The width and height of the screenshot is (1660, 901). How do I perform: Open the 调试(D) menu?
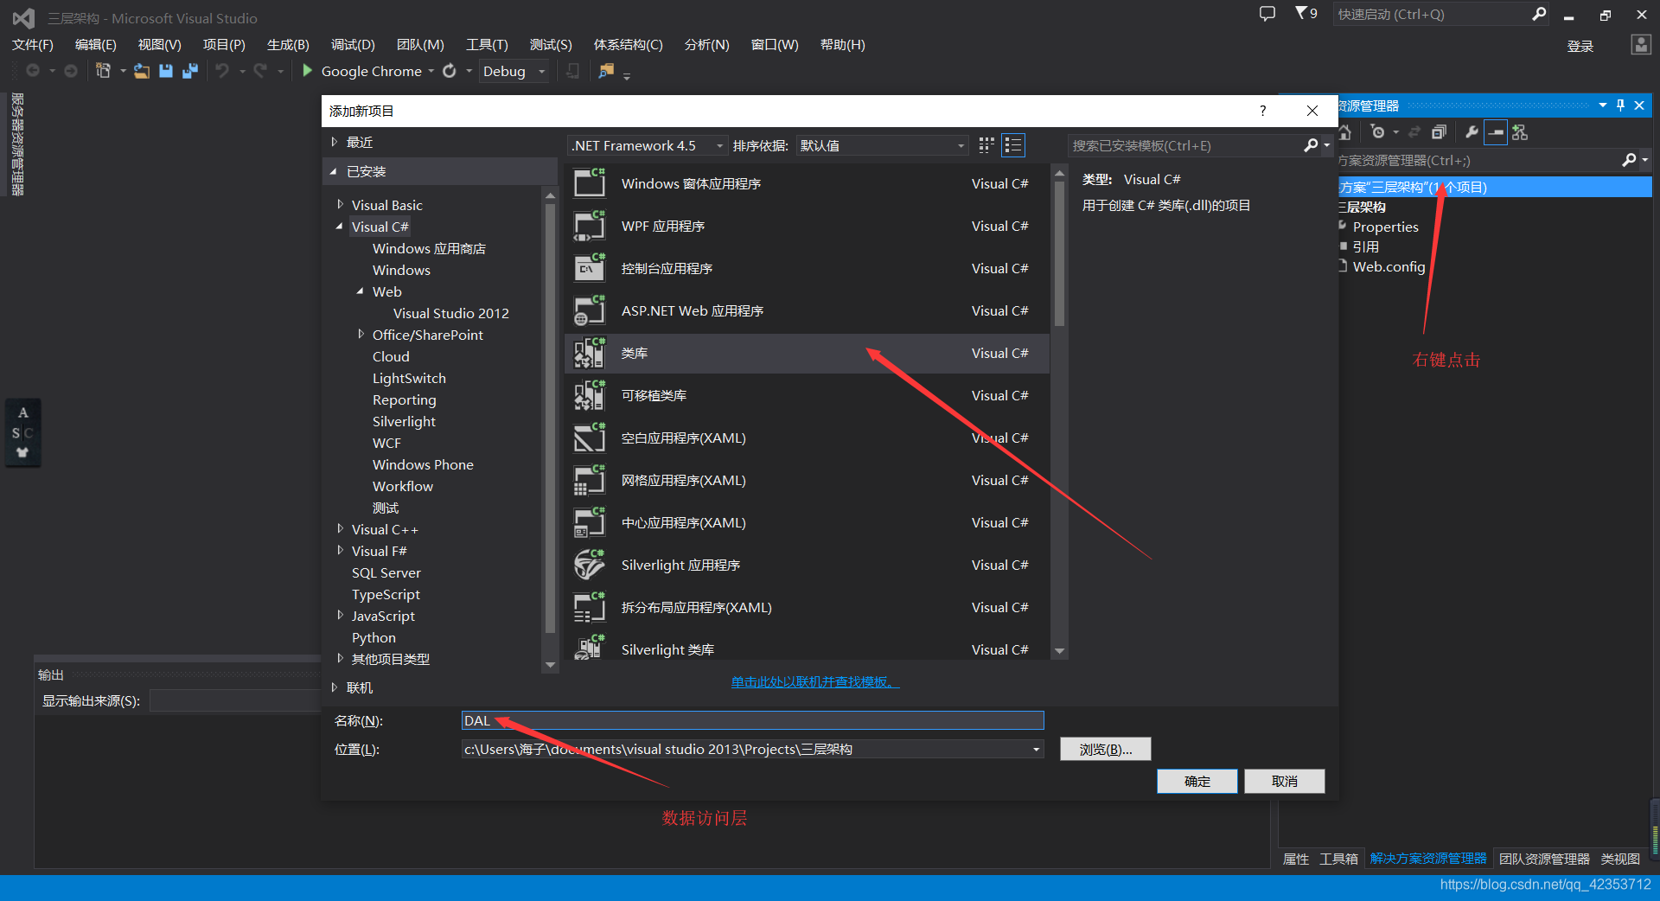tap(353, 45)
